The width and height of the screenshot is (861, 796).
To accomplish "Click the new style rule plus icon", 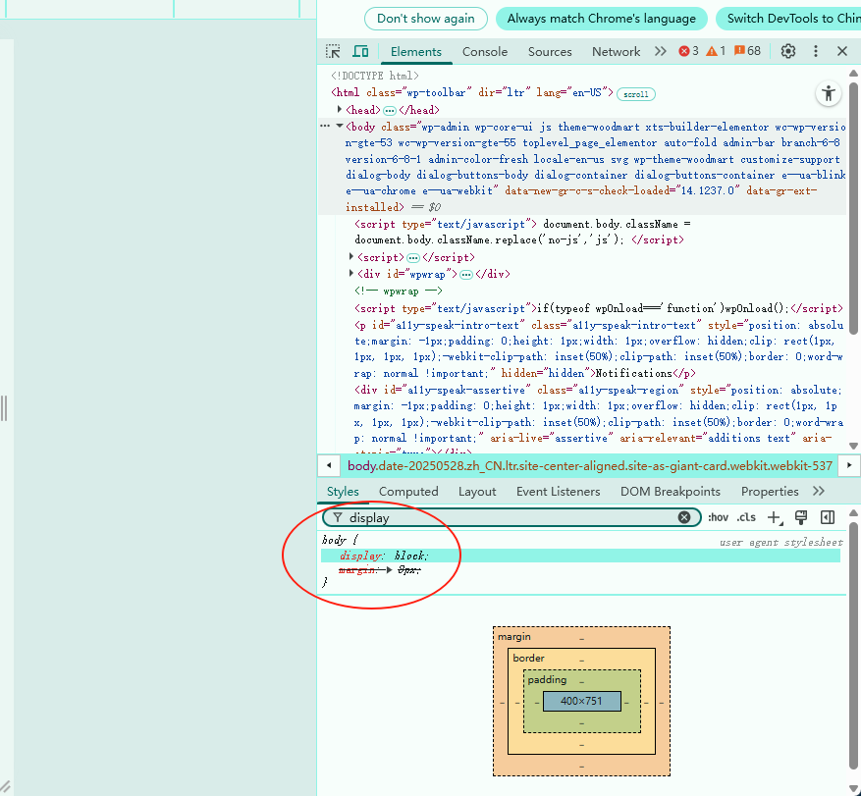I will pyautogui.click(x=775, y=517).
